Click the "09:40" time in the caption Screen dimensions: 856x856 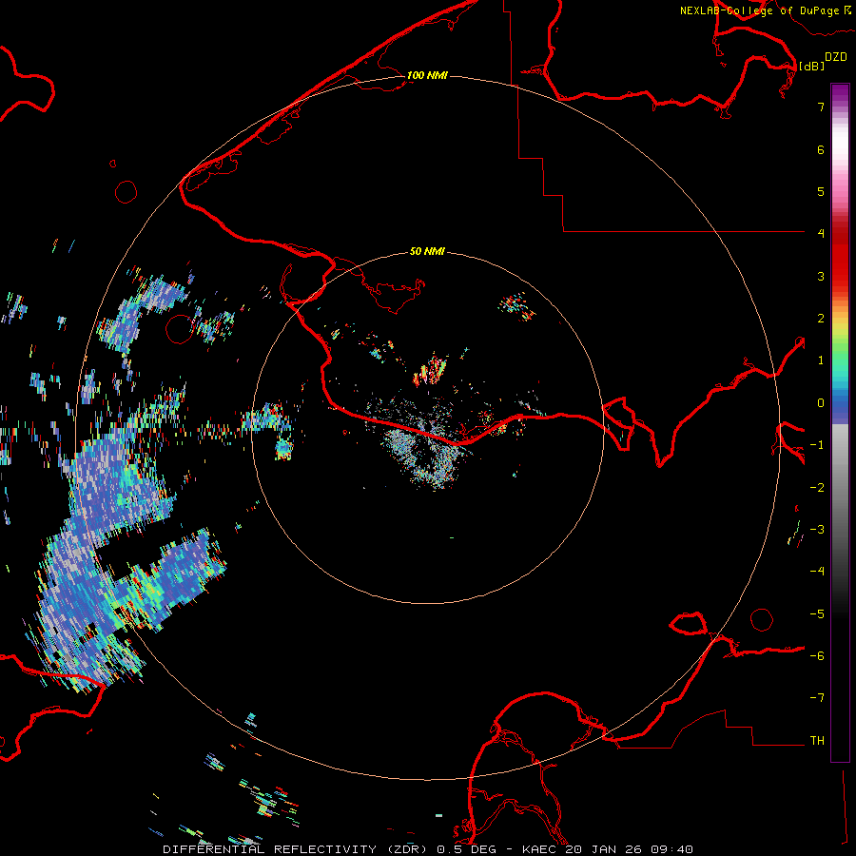671,849
